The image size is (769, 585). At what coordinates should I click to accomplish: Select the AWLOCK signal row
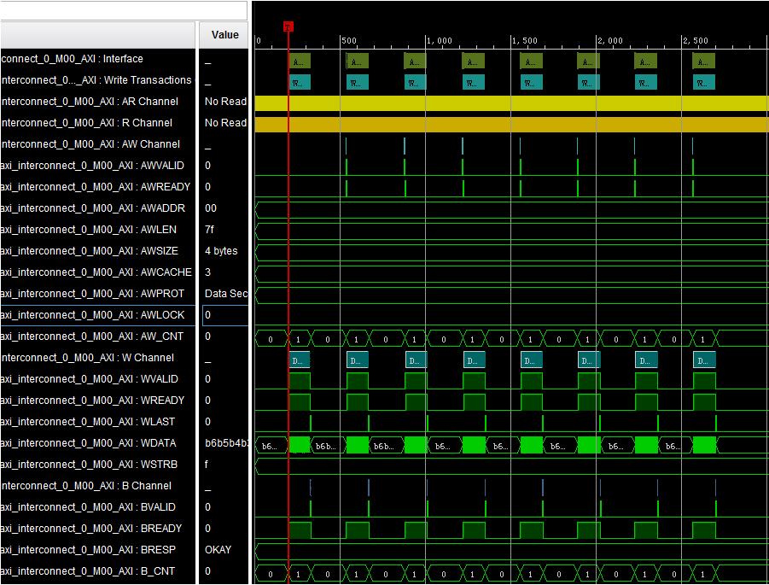[x=98, y=315]
